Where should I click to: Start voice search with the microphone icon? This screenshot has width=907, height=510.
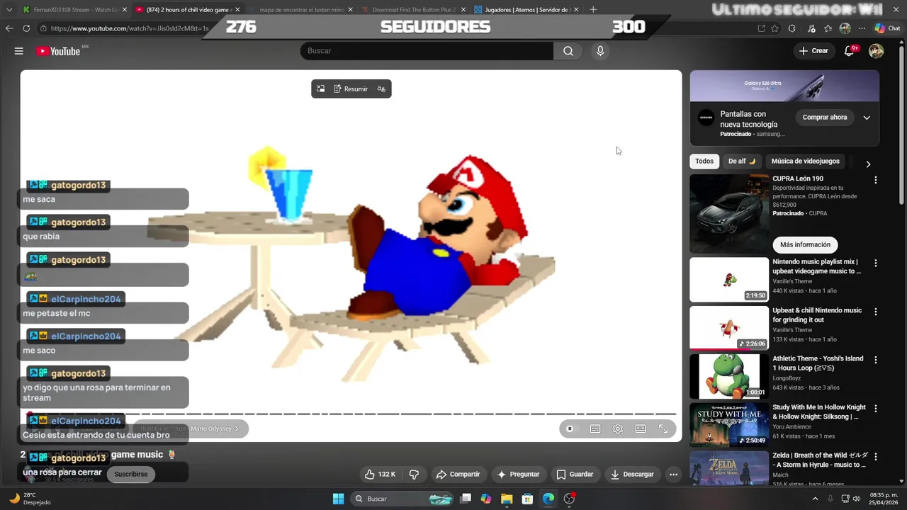point(600,51)
